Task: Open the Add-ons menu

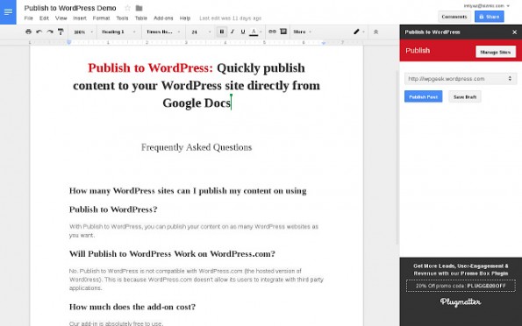Action: click(x=163, y=18)
